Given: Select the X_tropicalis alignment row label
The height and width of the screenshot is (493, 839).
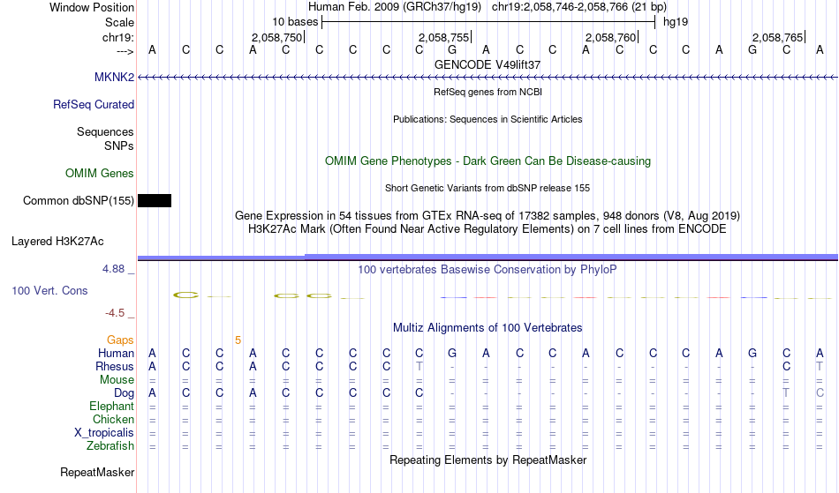Looking at the screenshot, I should click(104, 433).
